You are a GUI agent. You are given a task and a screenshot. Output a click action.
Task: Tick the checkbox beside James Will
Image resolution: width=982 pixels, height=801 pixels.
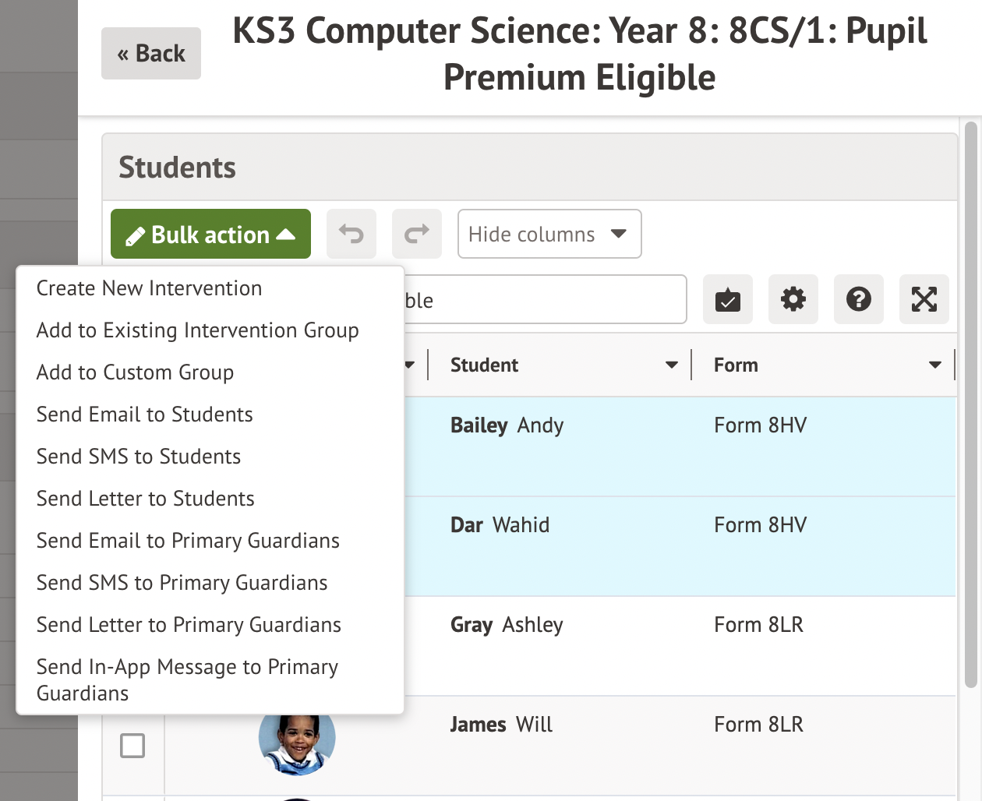(x=132, y=746)
